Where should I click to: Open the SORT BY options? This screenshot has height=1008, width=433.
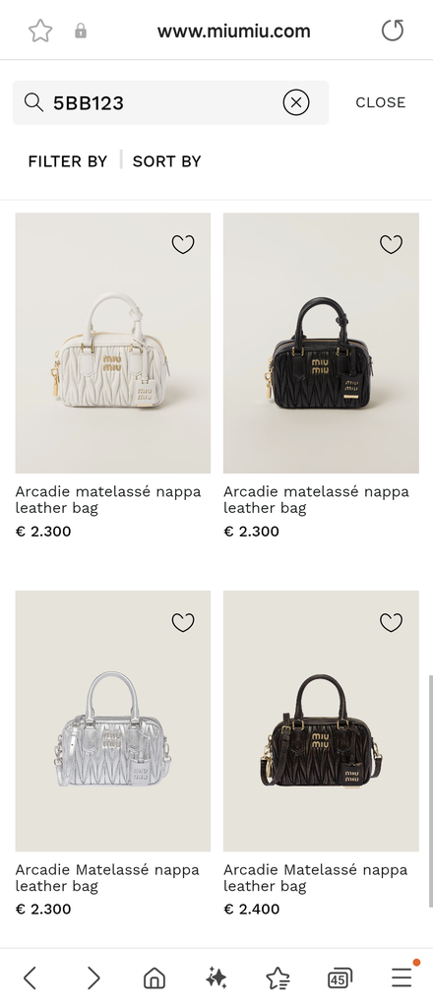pyautogui.click(x=167, y=161)
